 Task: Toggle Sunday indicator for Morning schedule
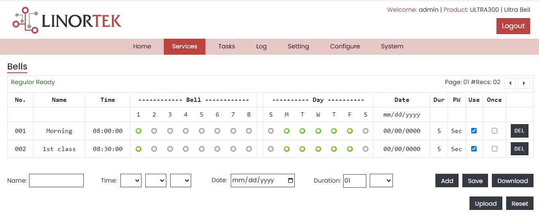click(x=271, y=131)
